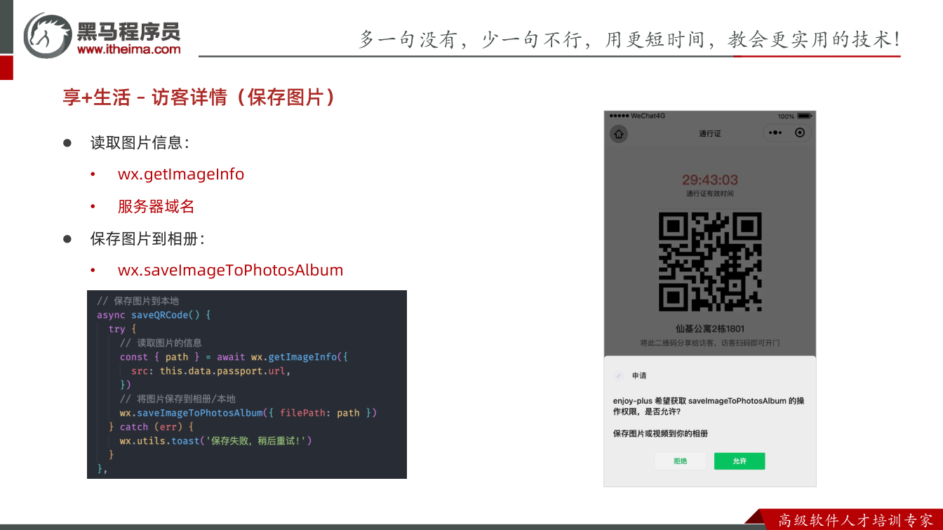Click the 100% battery percentage
This screenshot has height=530, width=943.
pos(786,116)
